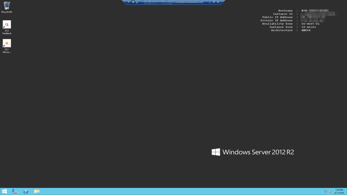This screenshot has width=347, height=195.
Task: Click the 't2.micro' instance size value
Action: [x=309, y=27]
